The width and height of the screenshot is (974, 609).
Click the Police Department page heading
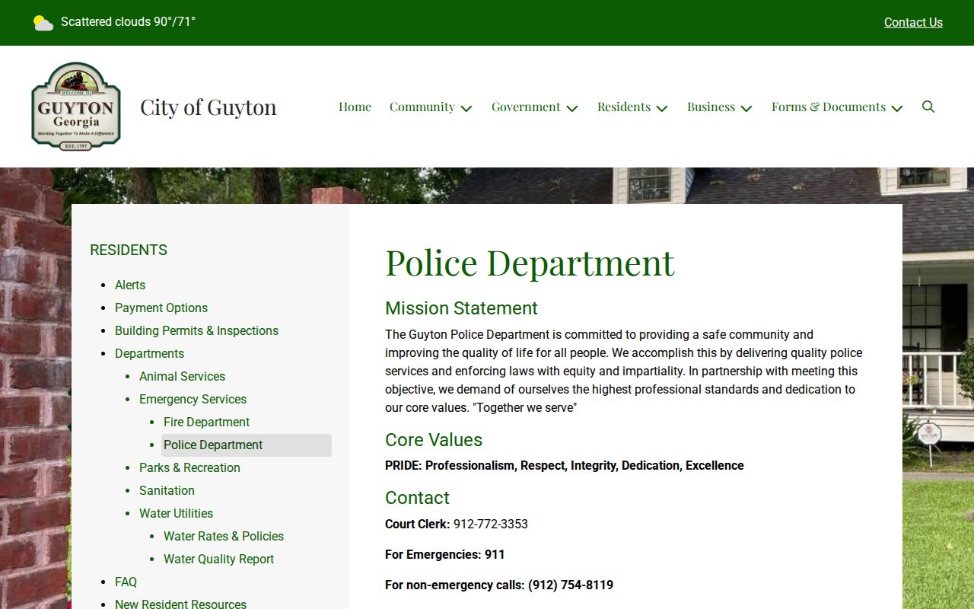530,263
